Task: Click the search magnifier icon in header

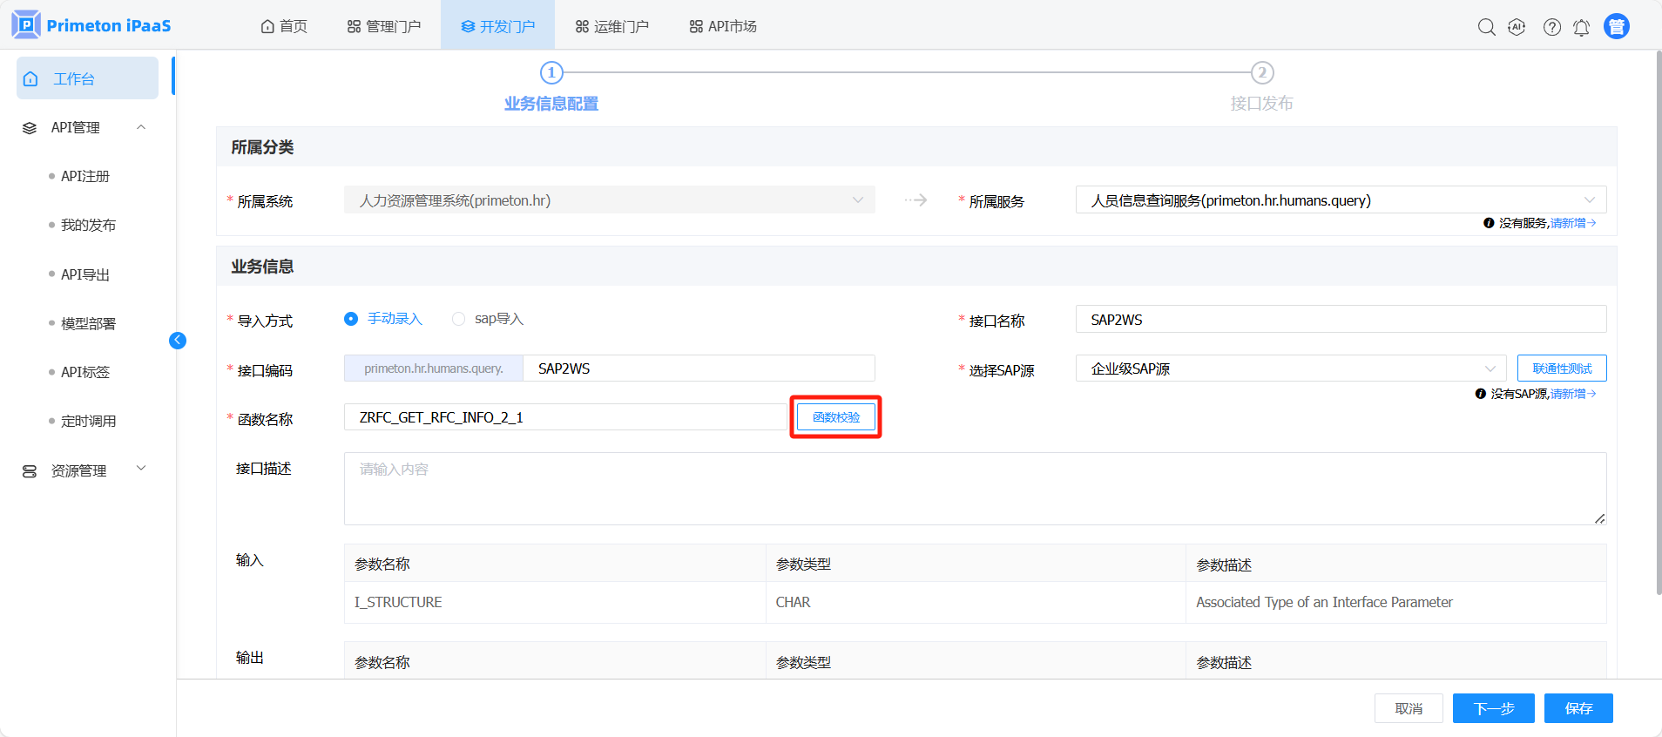Action: 1486,27
